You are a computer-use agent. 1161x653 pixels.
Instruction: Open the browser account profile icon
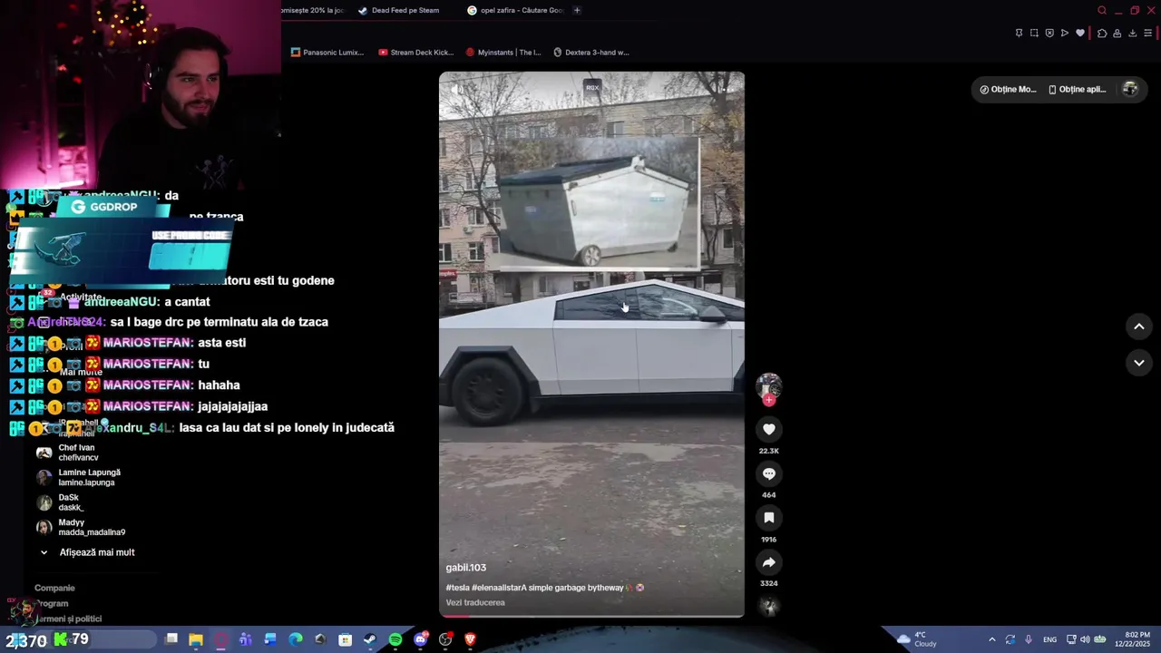[1117, 34]
